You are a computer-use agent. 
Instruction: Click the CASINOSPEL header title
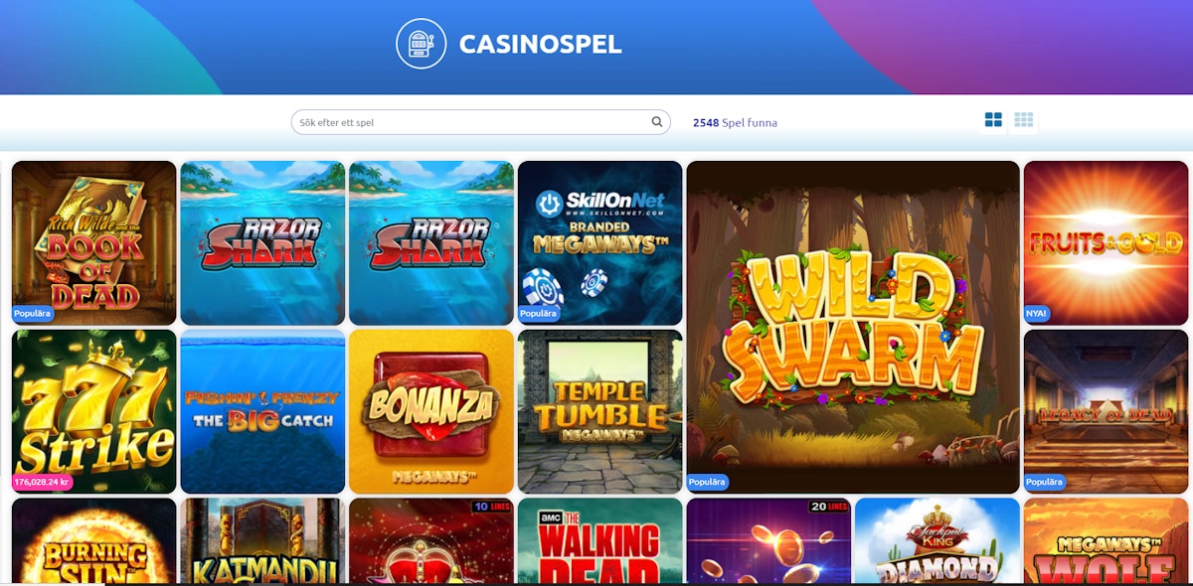(x=540, y=44)
